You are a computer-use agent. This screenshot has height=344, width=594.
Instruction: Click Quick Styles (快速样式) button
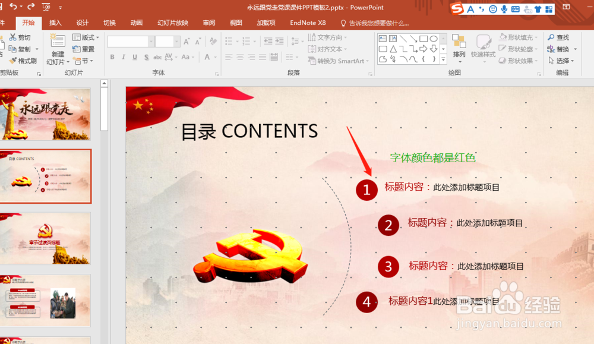pyautogui.click(x=483, y=48)
